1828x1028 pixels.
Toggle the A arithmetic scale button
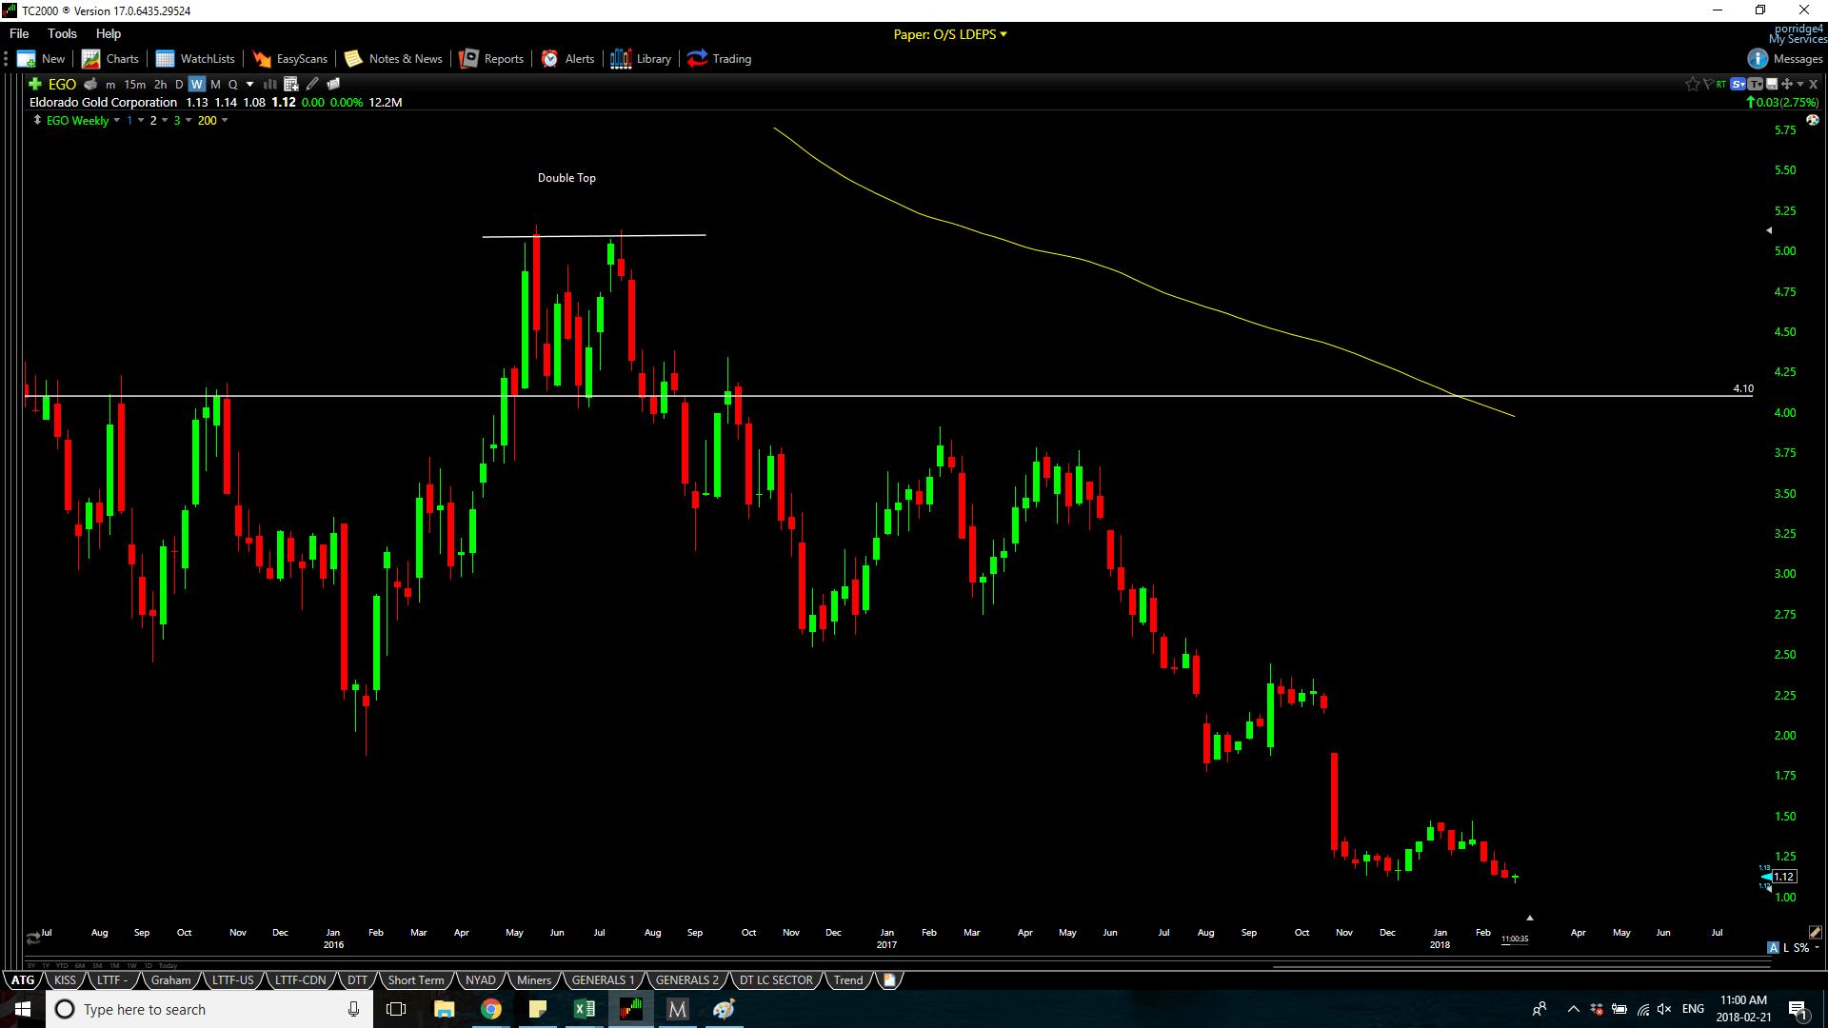[1773, 948]
